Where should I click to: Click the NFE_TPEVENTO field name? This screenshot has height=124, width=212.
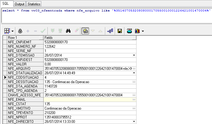[x=20, y=113]
